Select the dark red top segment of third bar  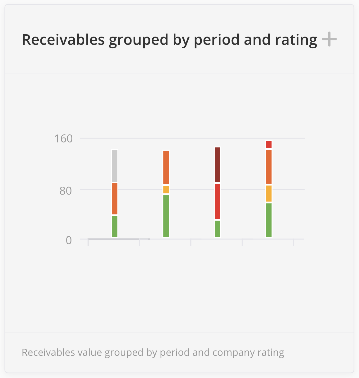point(217,165)
